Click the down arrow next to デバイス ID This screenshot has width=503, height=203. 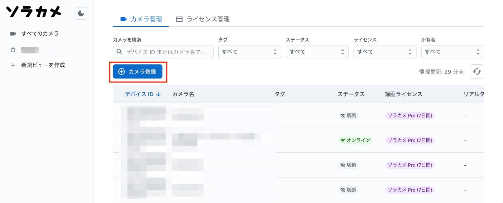[x=158, y=94]
